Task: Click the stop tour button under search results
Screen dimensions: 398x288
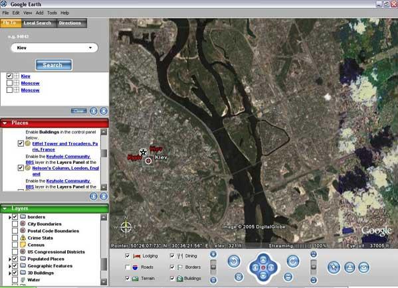Action: click(104, 111)
